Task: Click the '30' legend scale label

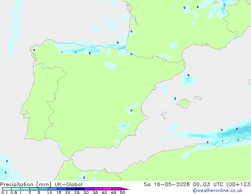Action: click(86, 192)
